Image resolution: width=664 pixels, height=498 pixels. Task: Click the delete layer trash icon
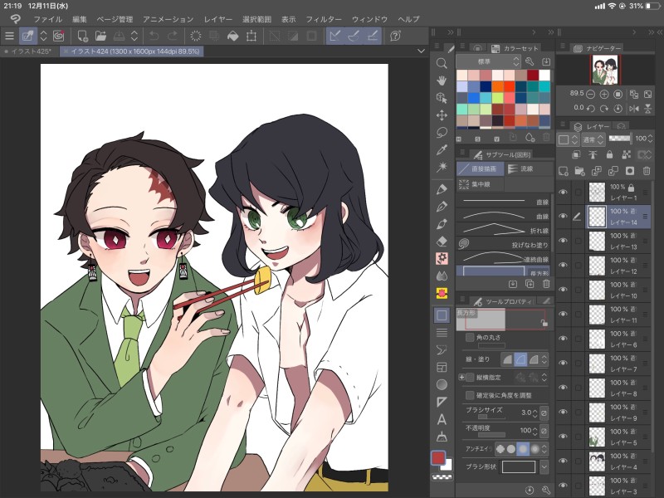coord(647,171)
